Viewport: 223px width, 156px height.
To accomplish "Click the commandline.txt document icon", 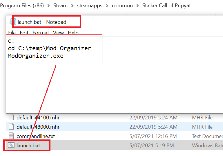I will pyautogui.click(x=11, y=136).
